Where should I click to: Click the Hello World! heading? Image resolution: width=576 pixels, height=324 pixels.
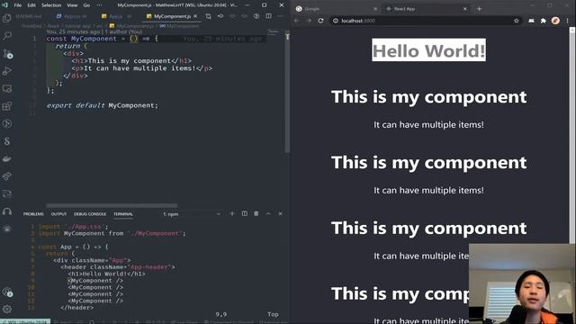click(x=428, y=50)
